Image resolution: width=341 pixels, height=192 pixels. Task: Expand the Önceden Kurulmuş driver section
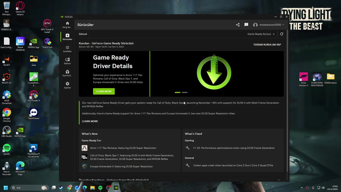tap(279, 180)
